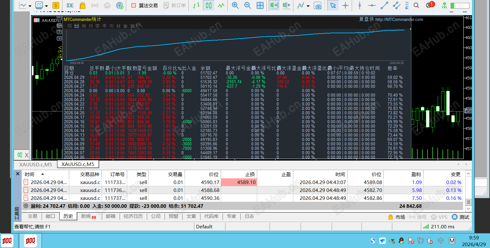The height and width of the screenshot is (248, 490).
Task: Select the Fibonacci retracement tool
Action: [x=408, y=5]
